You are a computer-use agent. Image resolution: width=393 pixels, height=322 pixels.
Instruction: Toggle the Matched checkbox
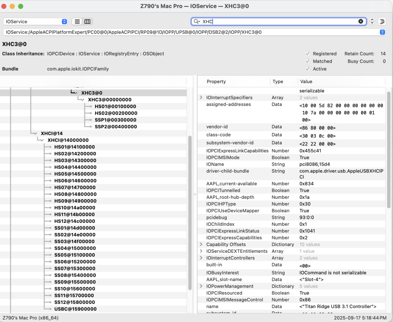tap(308, 61)
